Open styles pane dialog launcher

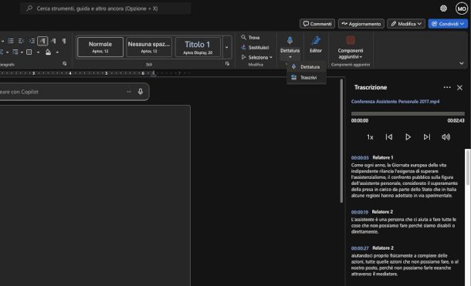227,63
